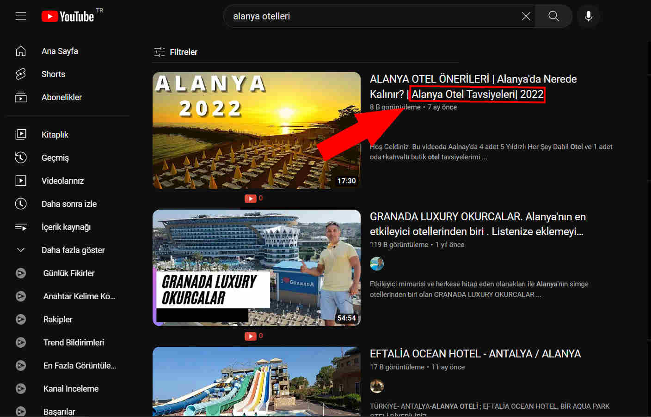Open Trend Bildirimleri icon
Viewport: 651px width, 417px height.
click(21, 342)
